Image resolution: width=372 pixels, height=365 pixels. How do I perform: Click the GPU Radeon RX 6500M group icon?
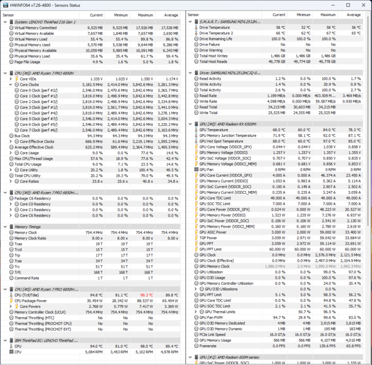pyautogui.click(x=196, y=124)
